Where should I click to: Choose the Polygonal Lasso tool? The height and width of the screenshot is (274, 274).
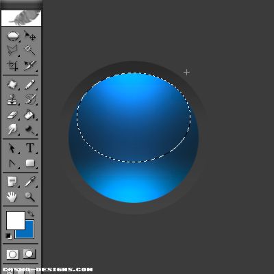coord(12,50)
